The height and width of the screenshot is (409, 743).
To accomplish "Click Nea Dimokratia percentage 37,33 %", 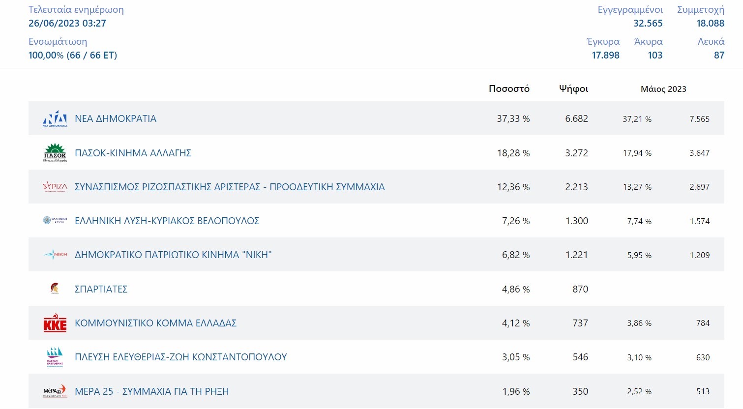I will click(513, 118).
